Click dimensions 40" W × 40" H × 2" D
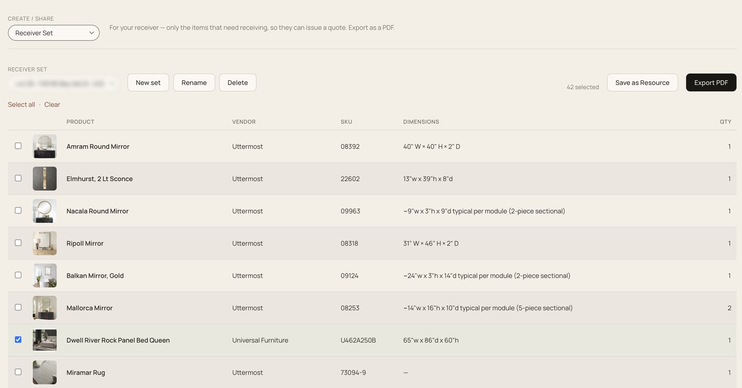742x388 pixels. point(432,146)
